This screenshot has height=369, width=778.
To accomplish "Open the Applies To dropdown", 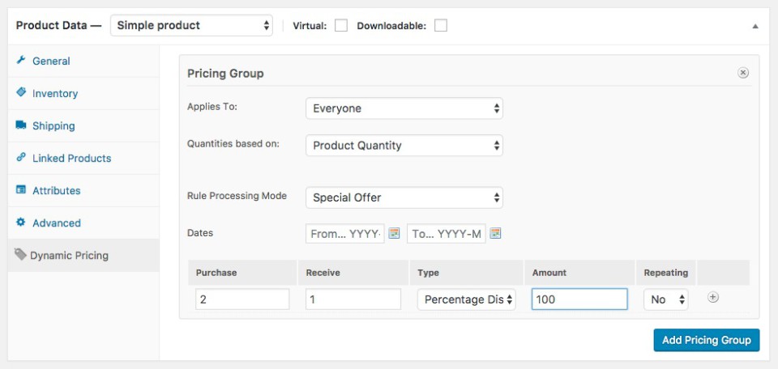I will (404, 108).
